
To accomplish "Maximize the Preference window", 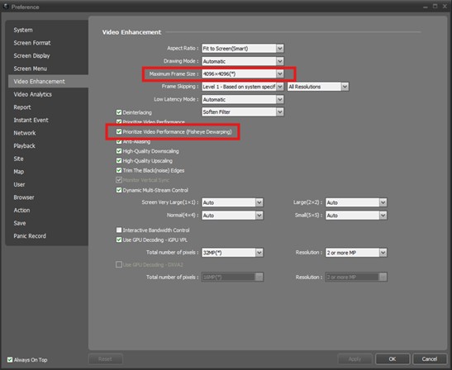I will (x=435, y=7).
